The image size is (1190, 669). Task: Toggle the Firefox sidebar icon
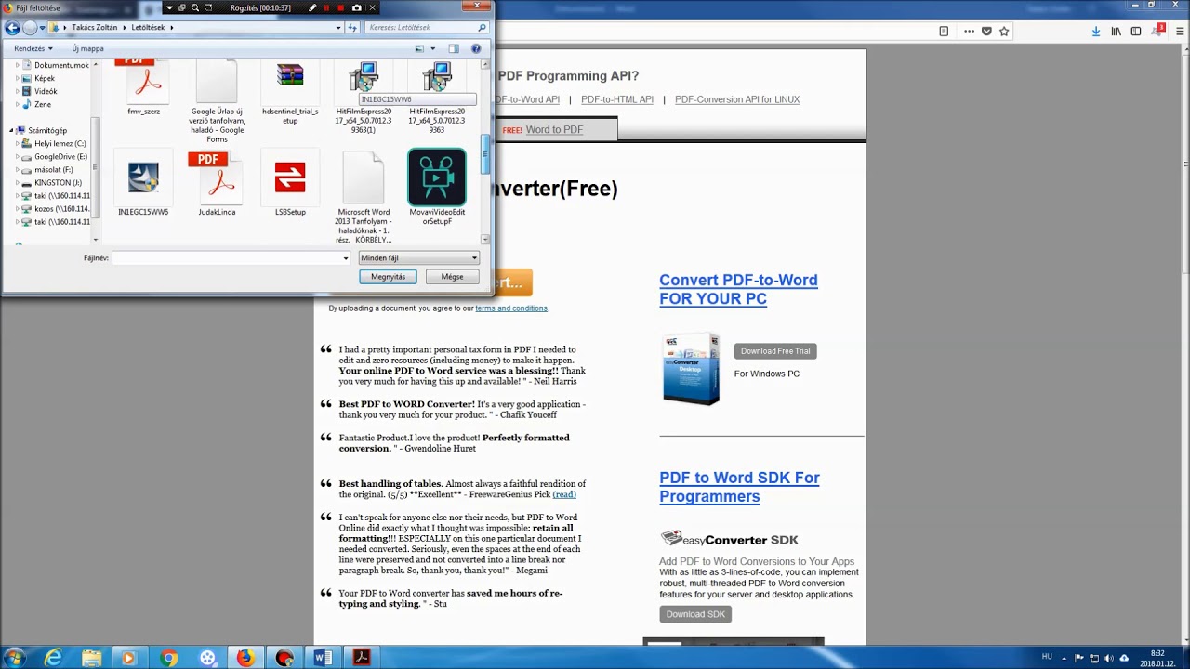[1136, 31]
